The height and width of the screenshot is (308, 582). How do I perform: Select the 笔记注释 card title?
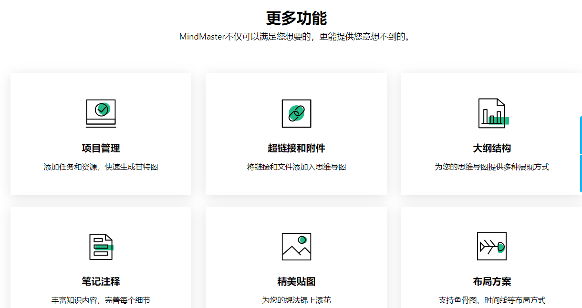(x=101, y=281)
